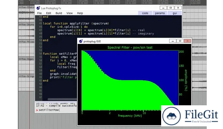Select the Fire - Drums track in DAW
The width and height of the screenshot is (223, 129).
[x=26, y=25]
